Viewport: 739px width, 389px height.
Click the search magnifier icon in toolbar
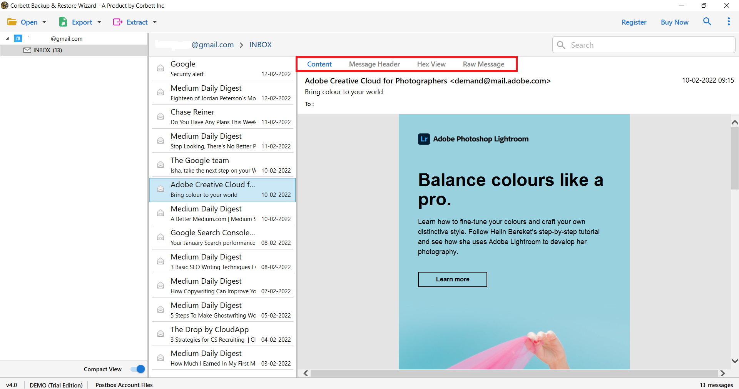tap(707, 22)
